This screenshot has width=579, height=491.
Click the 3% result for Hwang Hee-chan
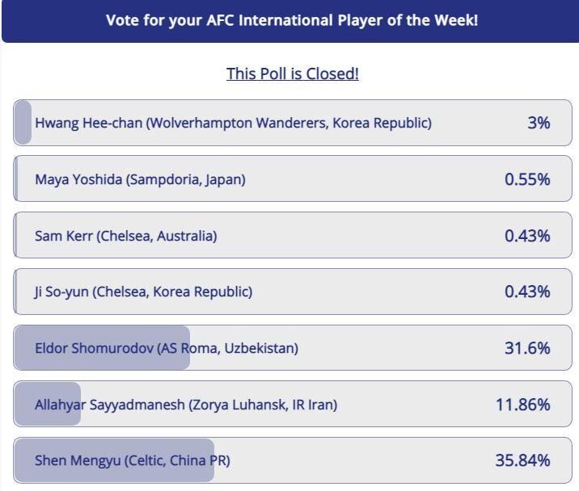[539, 123]
